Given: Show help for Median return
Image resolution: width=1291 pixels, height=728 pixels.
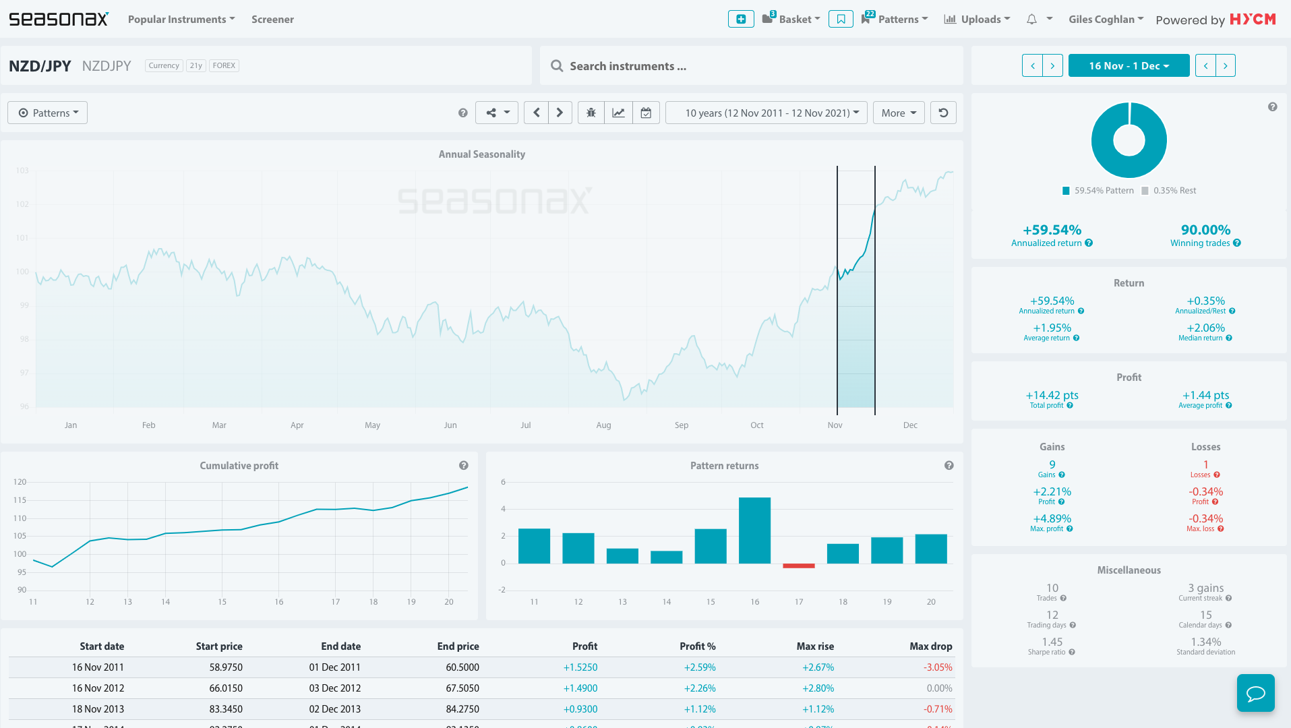Looking at the screenshot, I should click(x=1229, y=338).
